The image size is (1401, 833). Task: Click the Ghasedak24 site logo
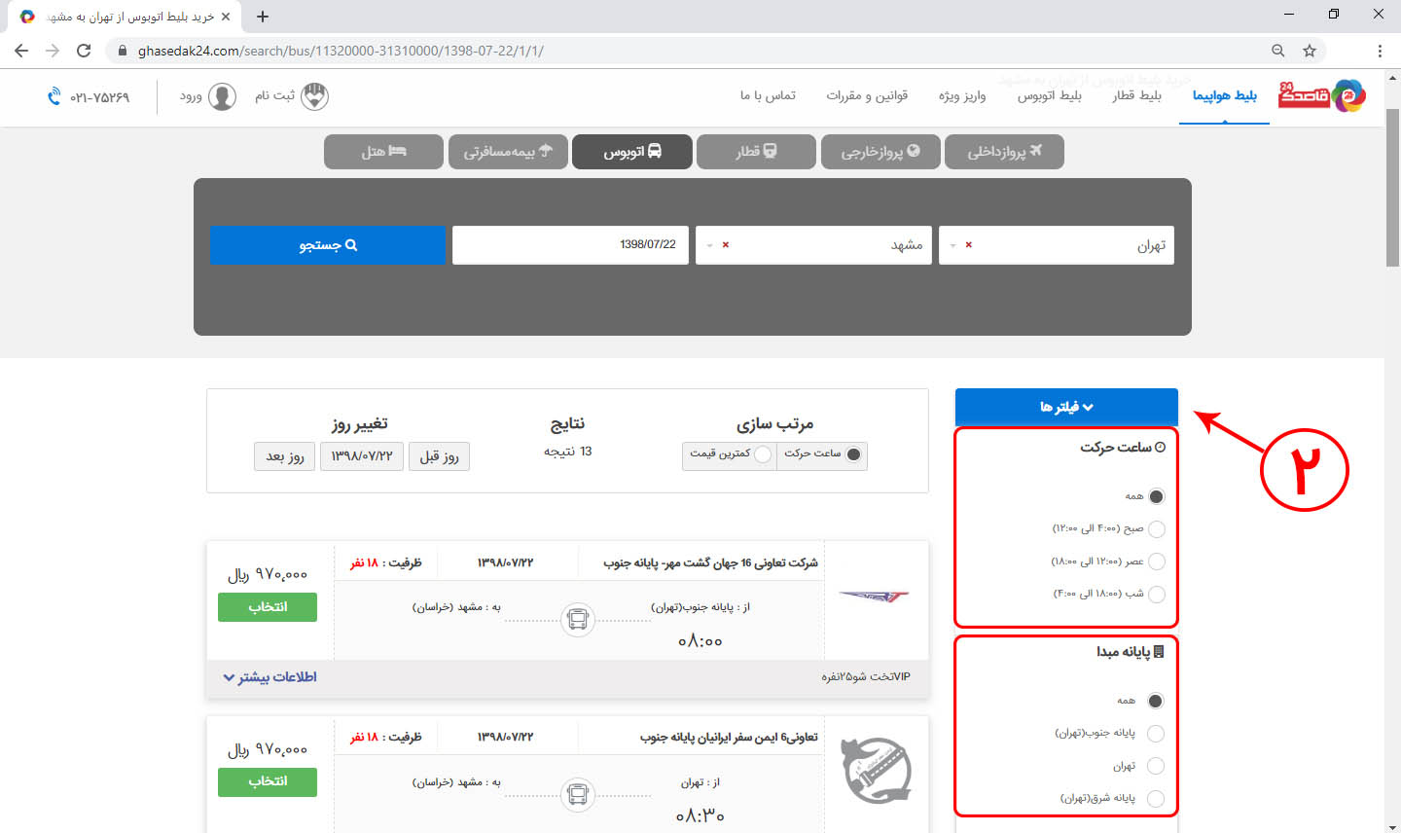(x=1322, y=95)
